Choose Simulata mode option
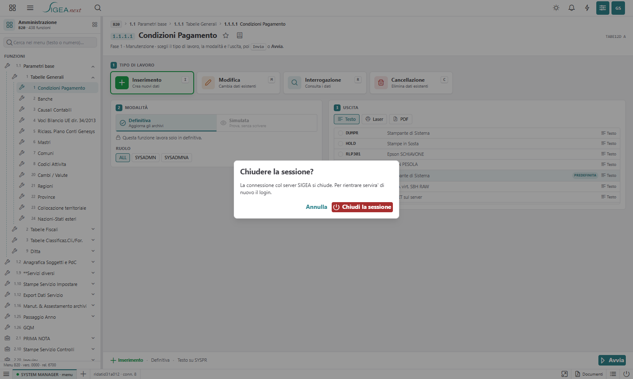The image size is (633, 379). (x=267, y=123)
